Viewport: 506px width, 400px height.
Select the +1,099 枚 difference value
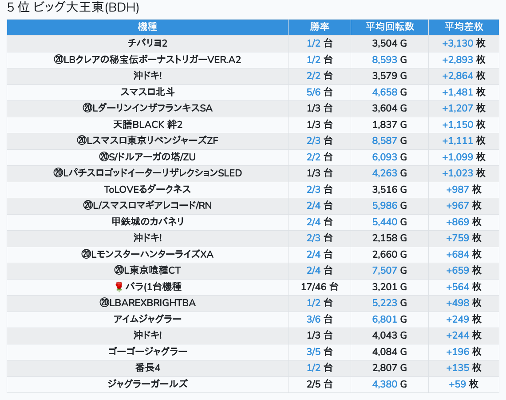point(464,157)
